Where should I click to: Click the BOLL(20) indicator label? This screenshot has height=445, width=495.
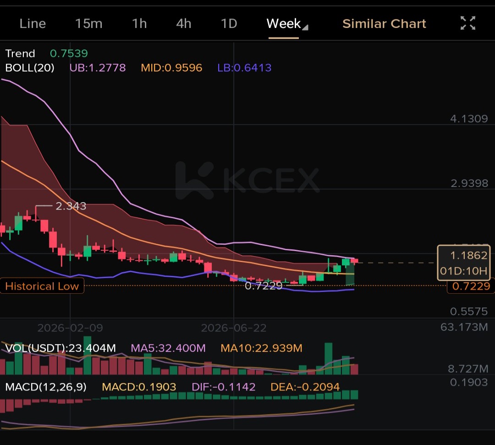pos(30,67)
